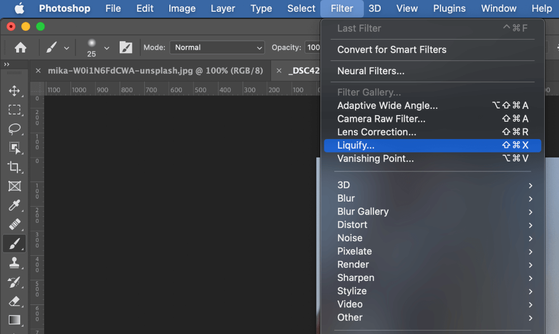Select the Move tool
559x334 pixels.
(15, 91)
